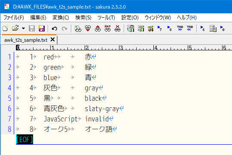232x155 pixels.
Task: Expand the recent files arrow beside Open
Action: point(23,28)
